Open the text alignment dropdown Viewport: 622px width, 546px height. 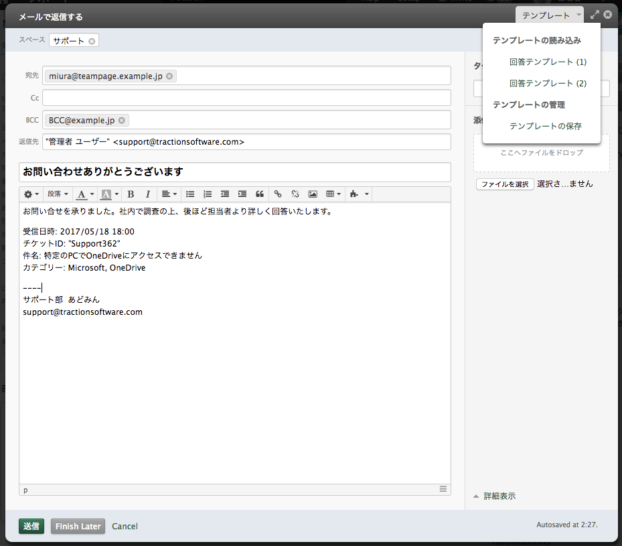coord(169,194)
